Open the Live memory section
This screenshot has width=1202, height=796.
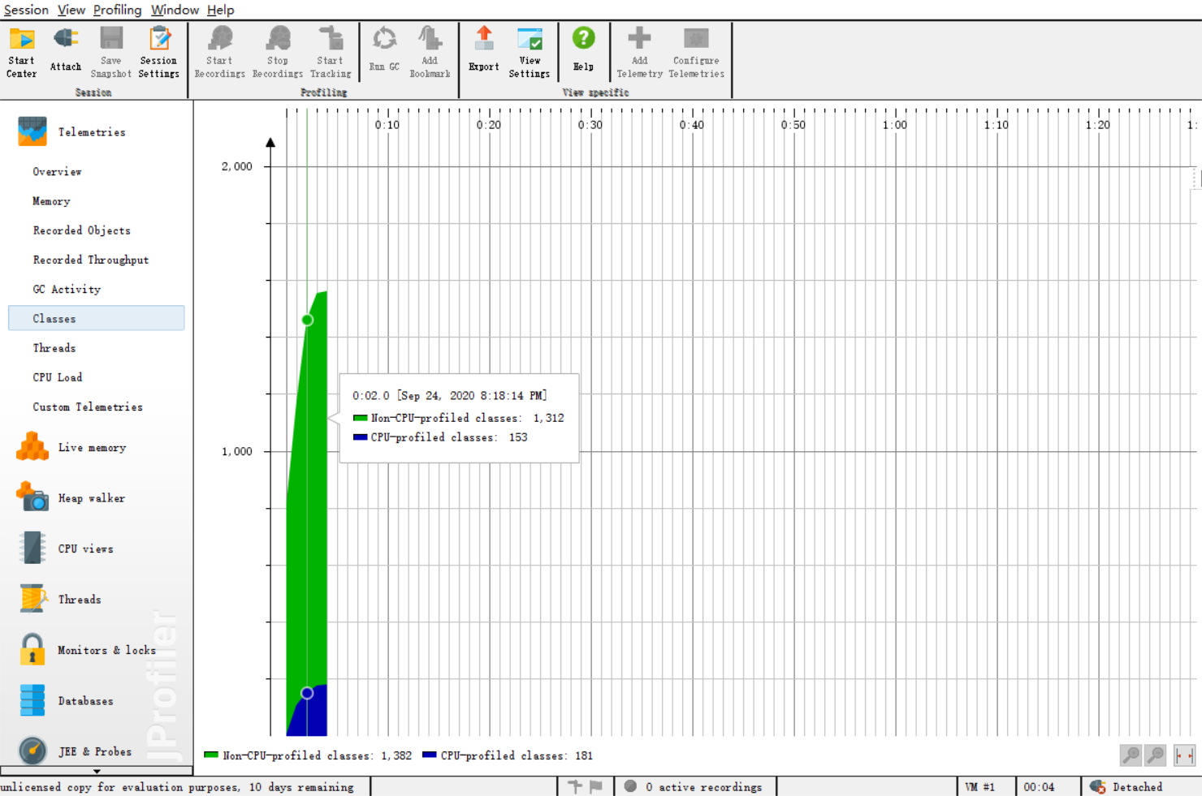click(x=72, y=447)
